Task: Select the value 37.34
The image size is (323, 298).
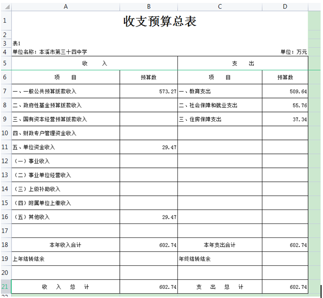Action: click(285, 119)
